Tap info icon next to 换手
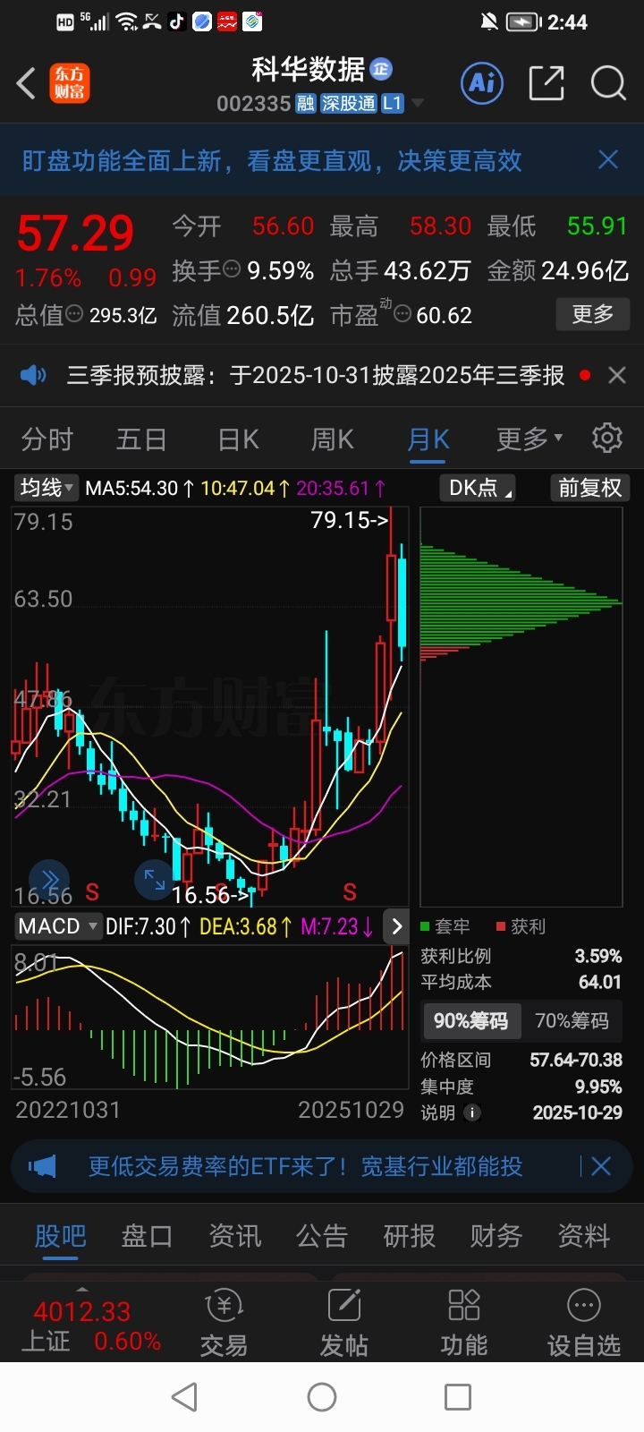 [232, 268]
